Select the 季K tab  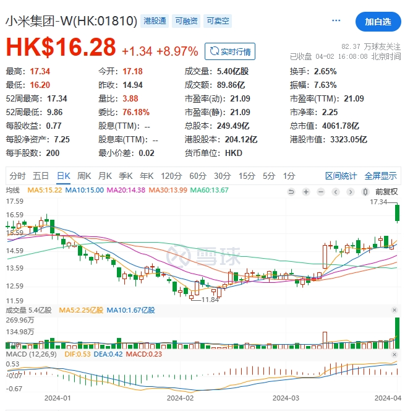126,176
